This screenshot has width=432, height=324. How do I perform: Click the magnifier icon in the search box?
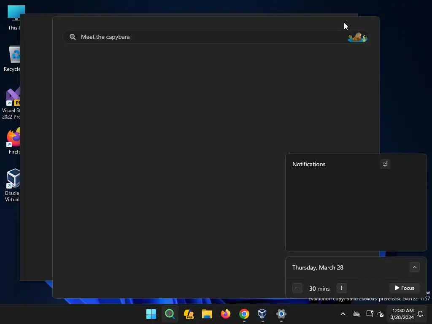[73, 37]
